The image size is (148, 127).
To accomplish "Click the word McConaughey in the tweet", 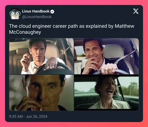I will click(x=25, y=32).
